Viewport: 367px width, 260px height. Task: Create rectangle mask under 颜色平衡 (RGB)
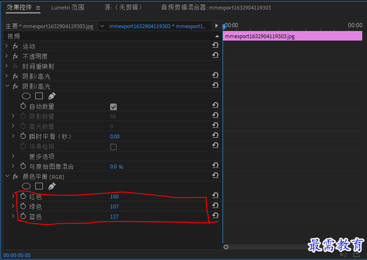[x=39, y=186]
